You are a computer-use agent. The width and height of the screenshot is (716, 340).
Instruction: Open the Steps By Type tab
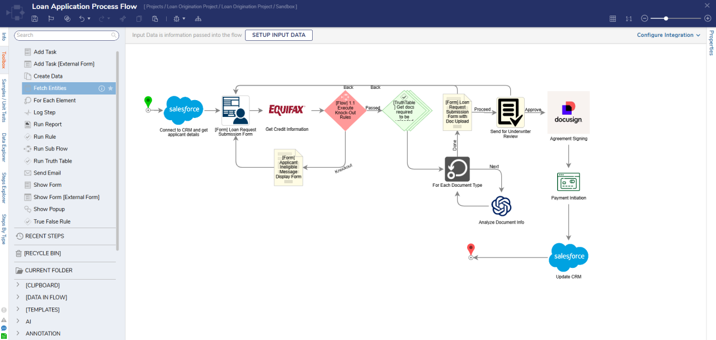3,229
